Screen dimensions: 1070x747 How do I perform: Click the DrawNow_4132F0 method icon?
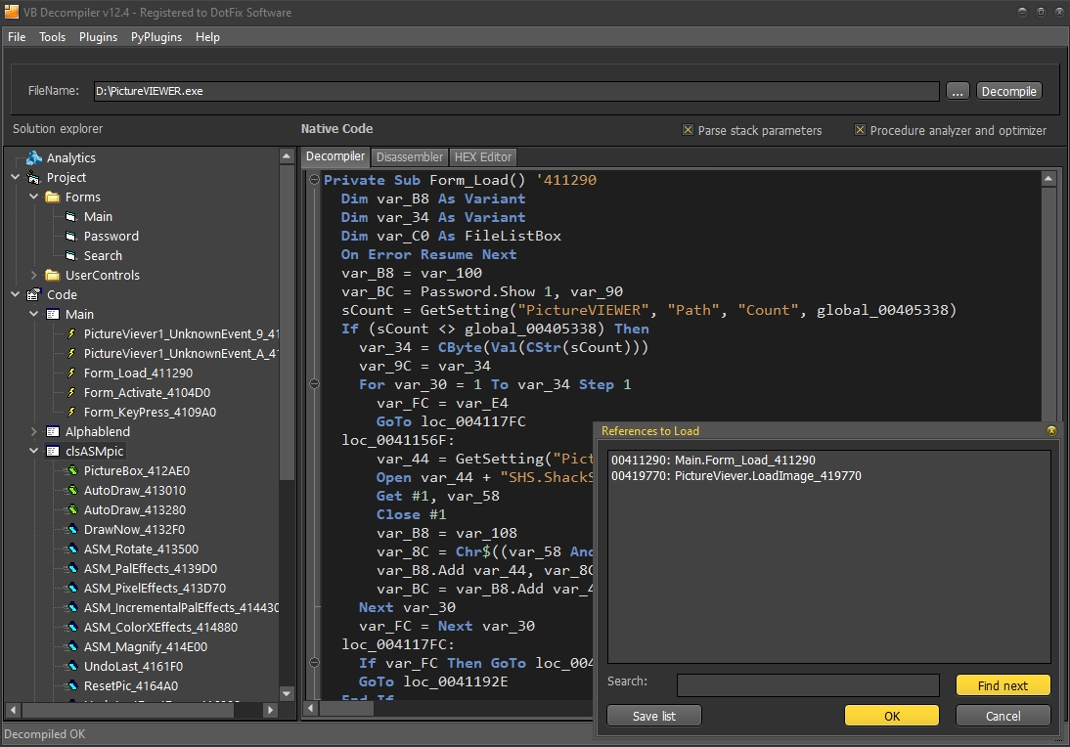coord(71,529)
